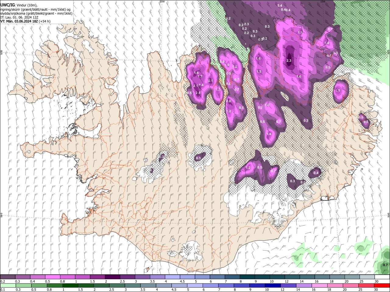The width and height of the screenshot is (390, 292).
Task: Select the '1.7' precipitation value on the map
Action: pos(200,77)
